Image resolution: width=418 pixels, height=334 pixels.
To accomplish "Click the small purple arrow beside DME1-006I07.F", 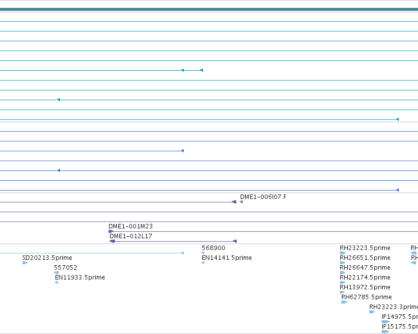I will point(241,202).
